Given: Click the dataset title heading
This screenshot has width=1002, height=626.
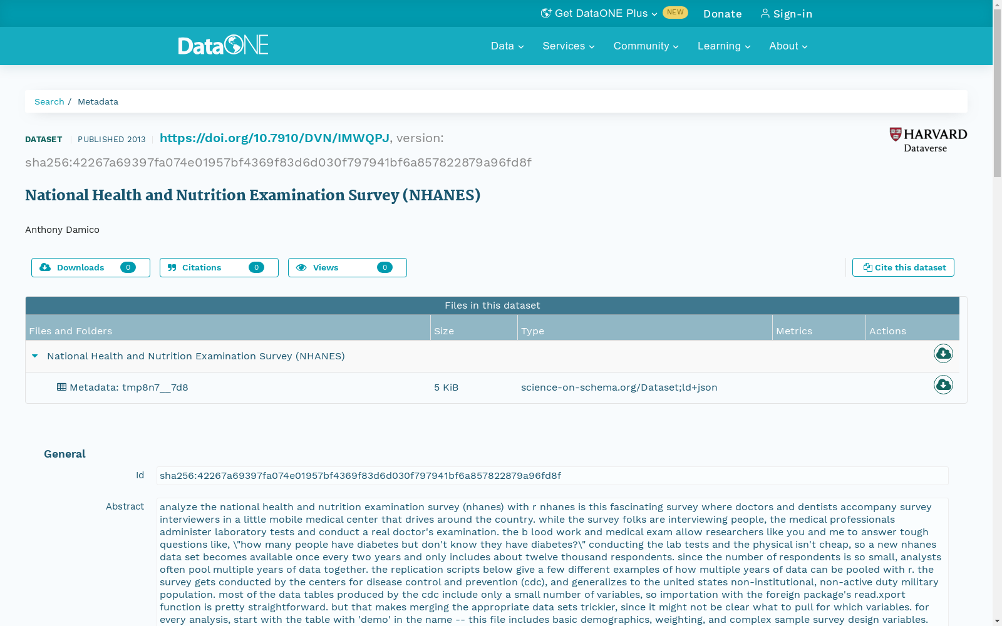Looking at the screenshot, I should pyautogui.click(x=253, y=195).
